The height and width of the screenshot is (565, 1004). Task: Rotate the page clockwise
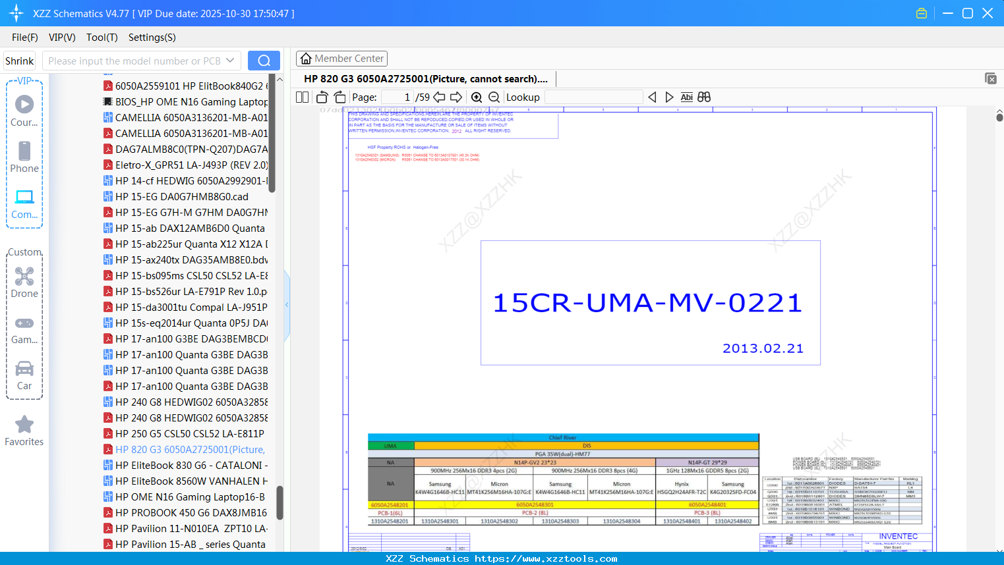(x=340, y=97)
